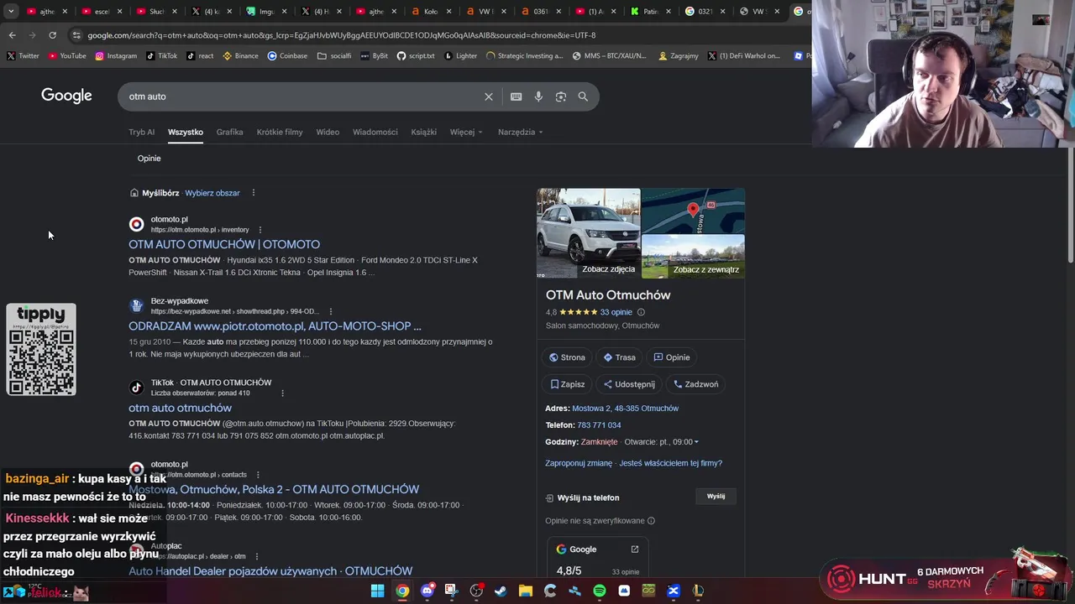Screen dimensions: 1075x604
Task: Open the OTM AUTO OTMUCHÓW | OTOMOTO result
Action: click(224, 244)
